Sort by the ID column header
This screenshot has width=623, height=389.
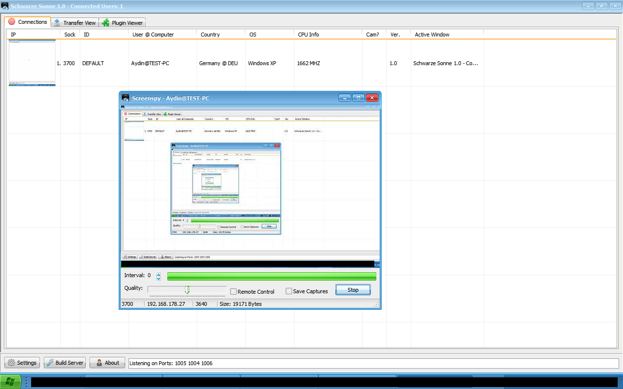(x=104, y=35)
